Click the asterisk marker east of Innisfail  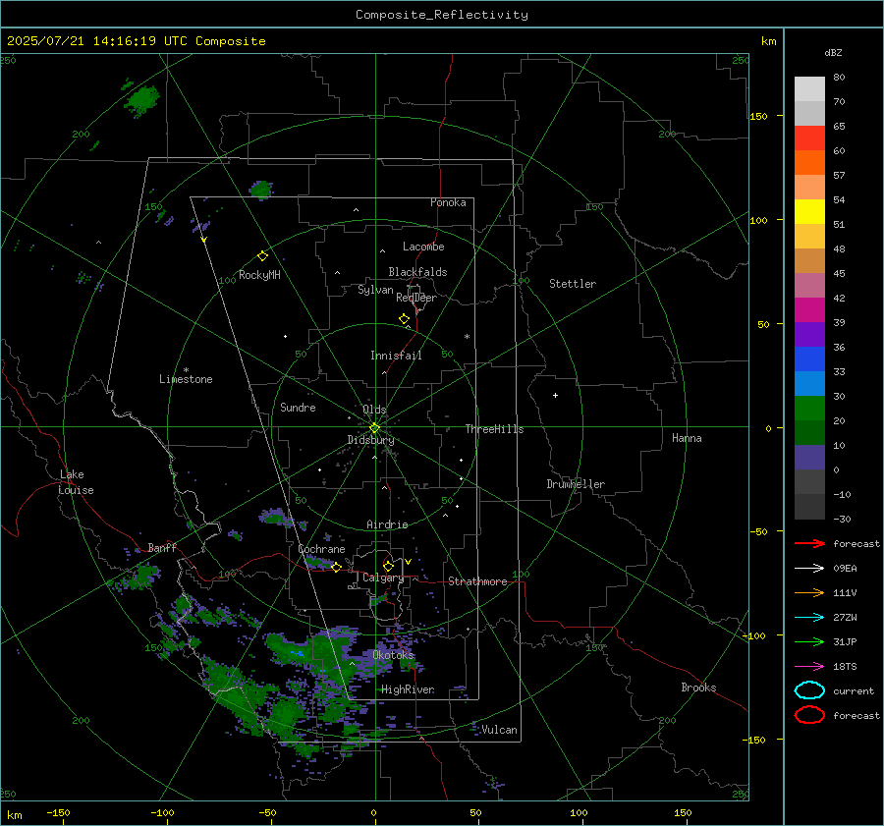pyautogui.click(x=467, y=337)
